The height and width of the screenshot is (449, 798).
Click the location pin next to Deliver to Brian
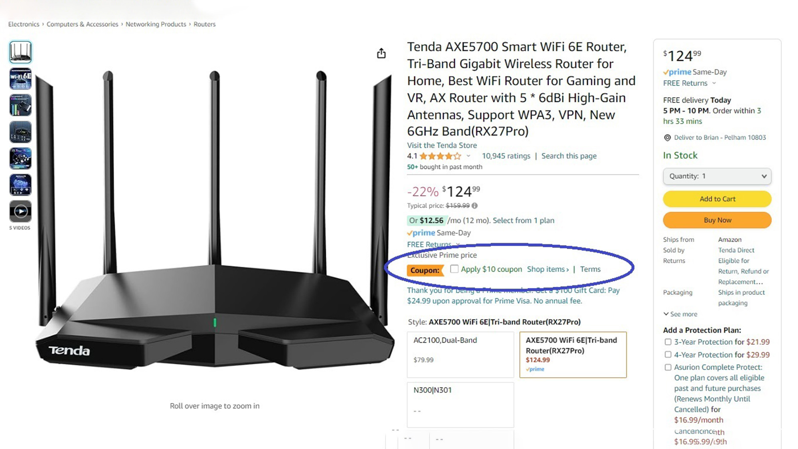pos(667,137)
